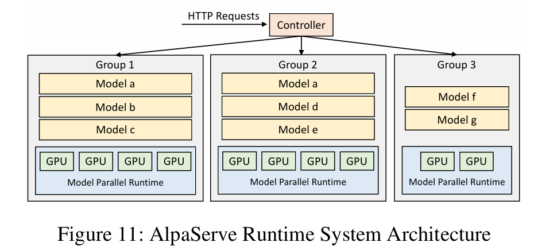Click Model Parallel Runtime label in Group 1
This screenshot has width=538, height=246.
tap(115, 182)
